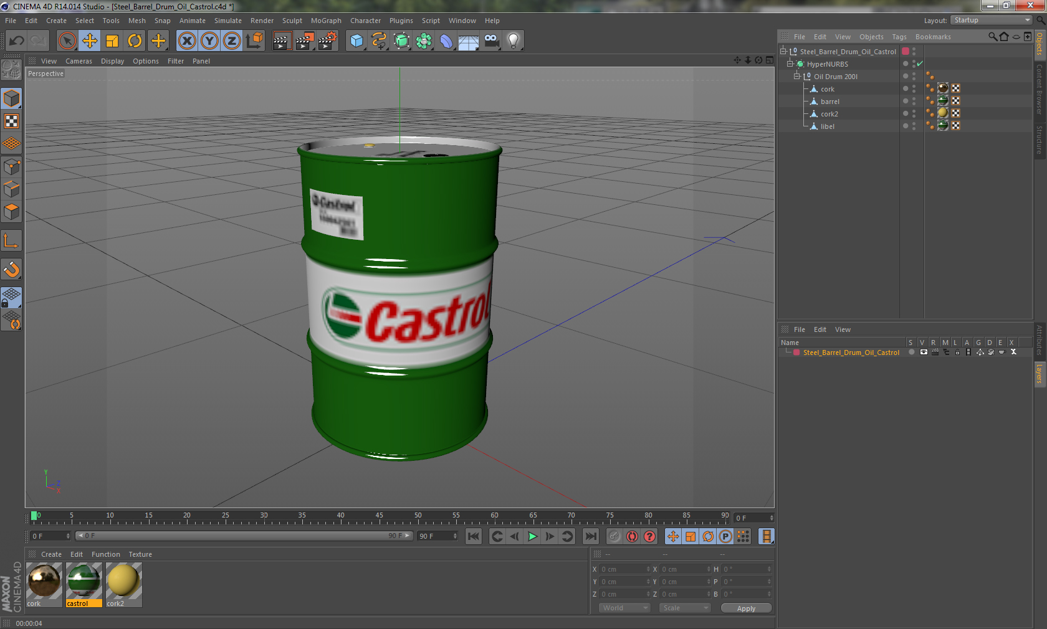Toggle X axis lock
The width and height of the screenshot is (1047, 629).
tap(186, 41)
